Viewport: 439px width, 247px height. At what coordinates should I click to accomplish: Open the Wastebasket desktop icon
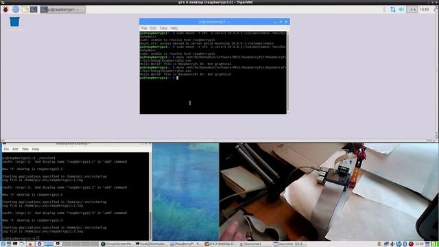[x=14, y=22]
